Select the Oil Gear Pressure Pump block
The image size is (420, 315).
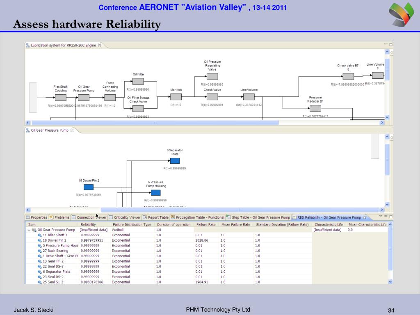[x=84, y=98]
